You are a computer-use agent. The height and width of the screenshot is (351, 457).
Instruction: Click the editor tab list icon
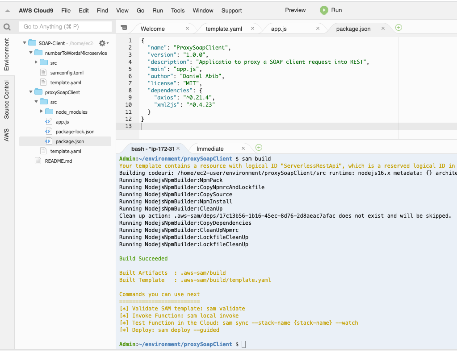[x=124, y=28]
